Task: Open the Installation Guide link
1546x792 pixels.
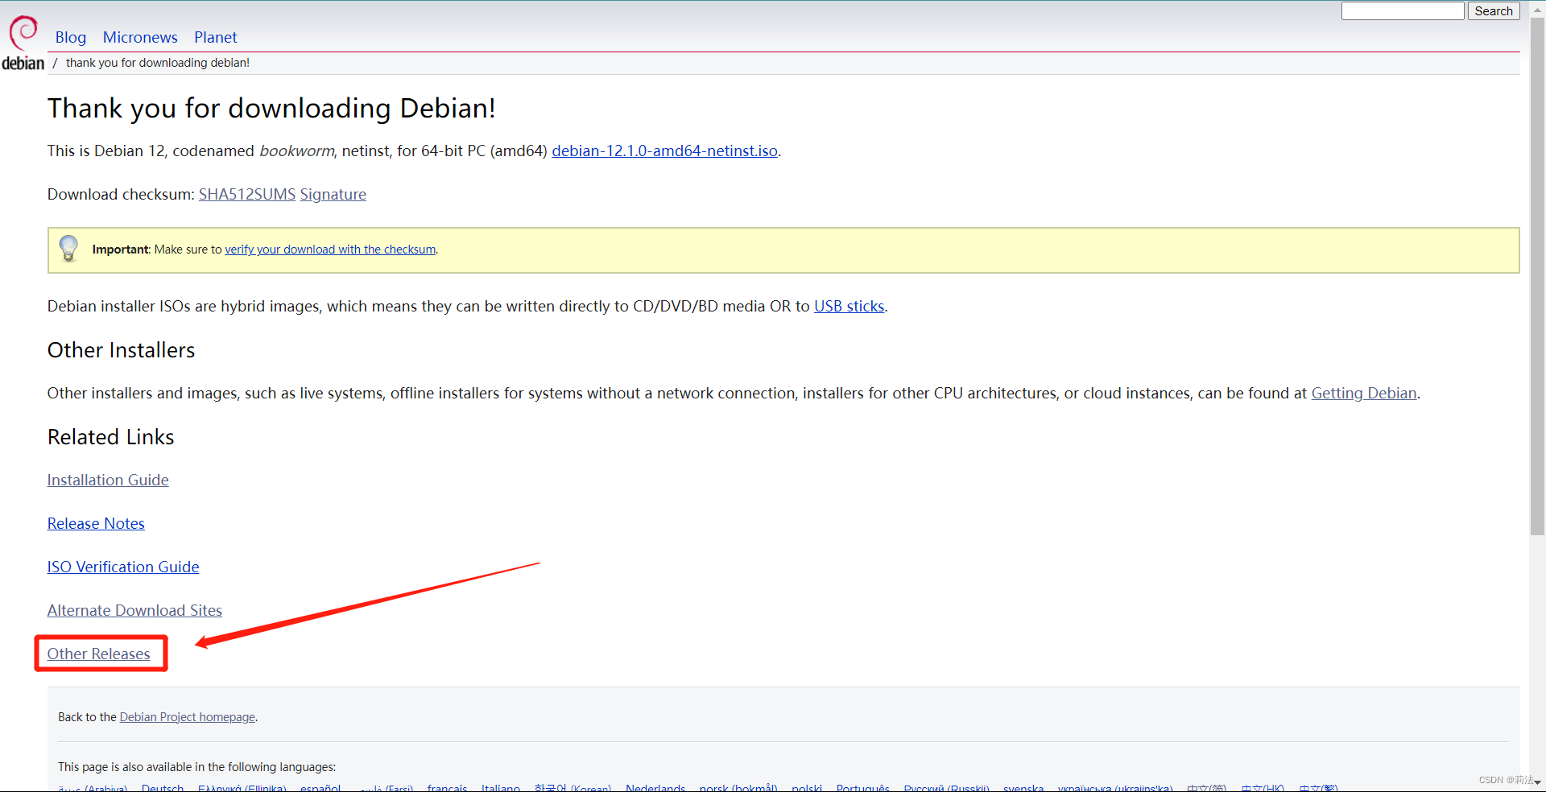Action: click(108, 480)
